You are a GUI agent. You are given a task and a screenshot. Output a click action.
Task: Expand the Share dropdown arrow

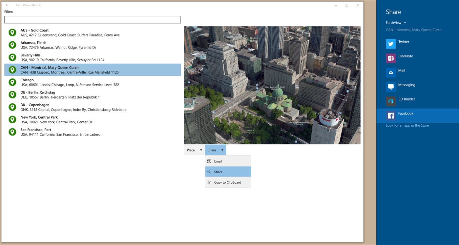click(x=222, y=150)
